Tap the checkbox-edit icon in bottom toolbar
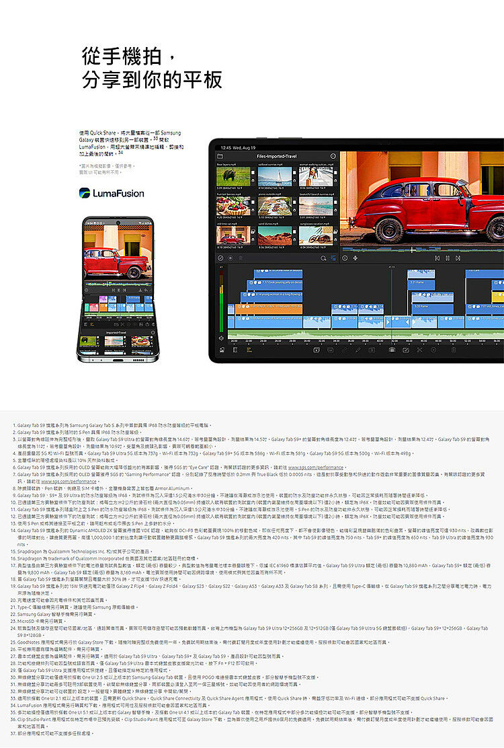The height and width of the screenshot is (748, 504). (406, 350)
